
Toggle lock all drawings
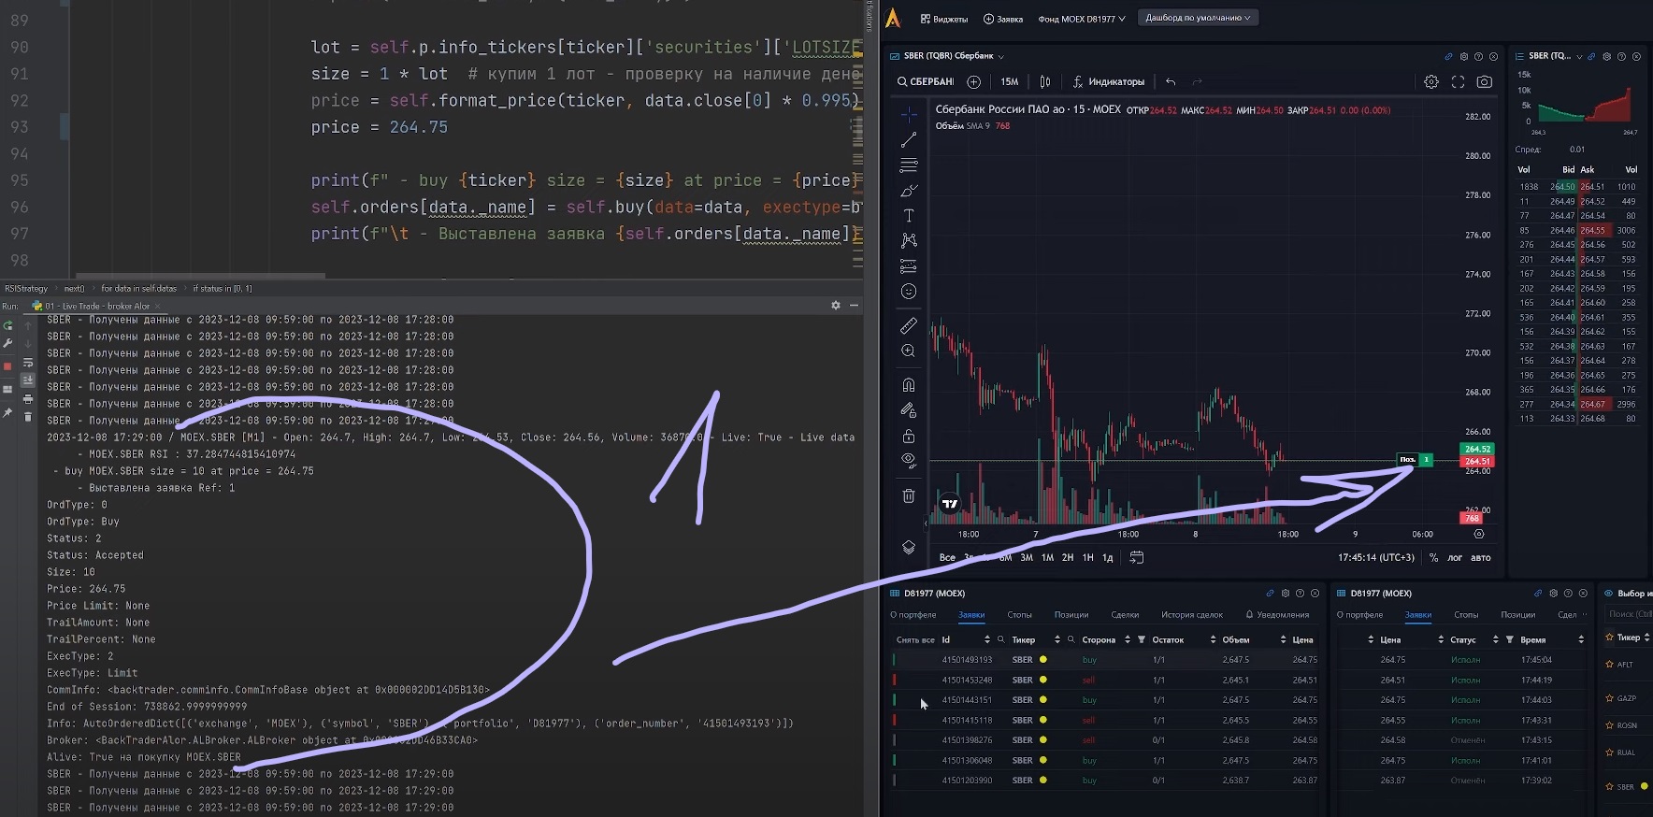(908, 436)
